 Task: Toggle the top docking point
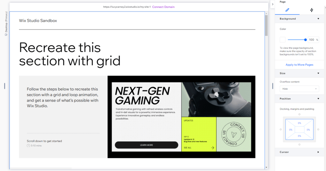tap(299, 114)
